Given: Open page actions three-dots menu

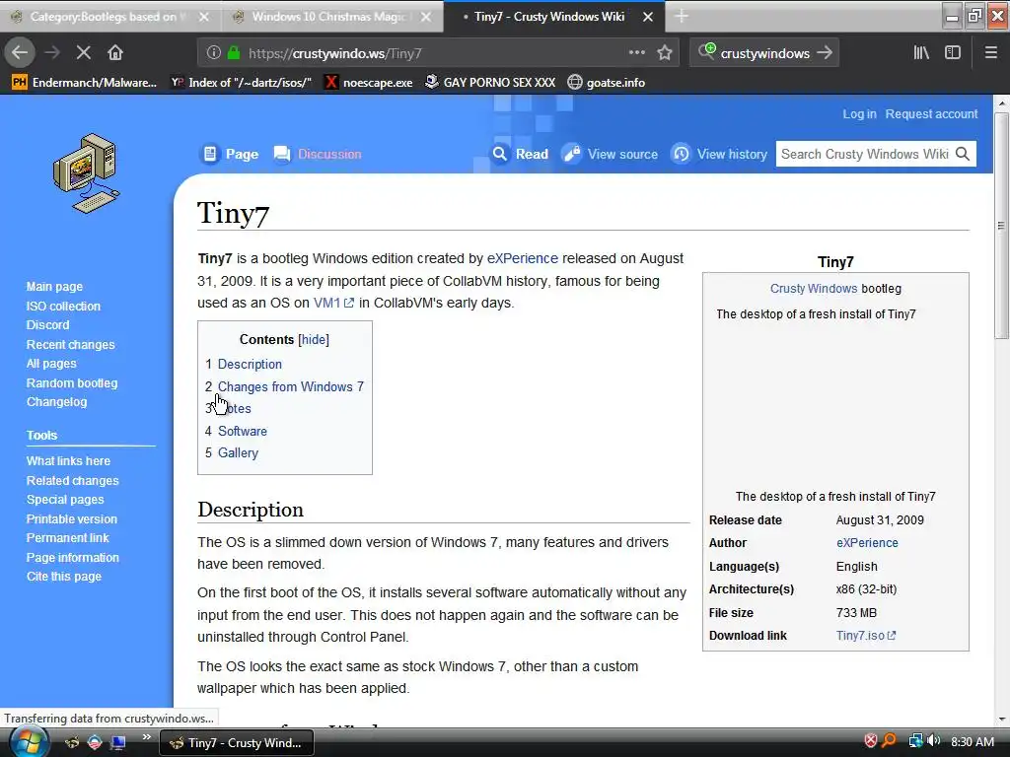Looking at the screenshot, I should [636, 52].
